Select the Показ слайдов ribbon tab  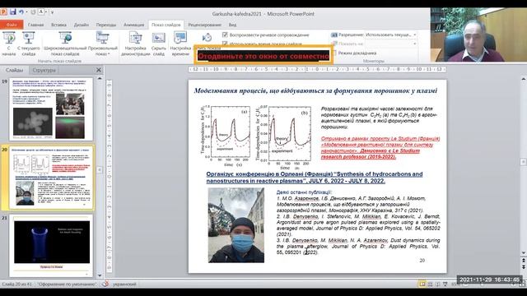(x=166, y=25)
